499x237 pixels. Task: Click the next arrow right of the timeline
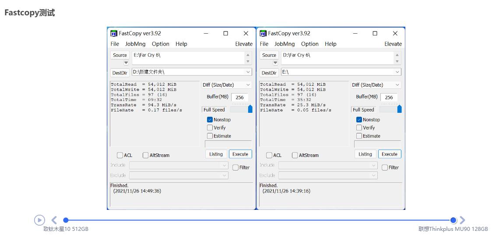(462, 220)
